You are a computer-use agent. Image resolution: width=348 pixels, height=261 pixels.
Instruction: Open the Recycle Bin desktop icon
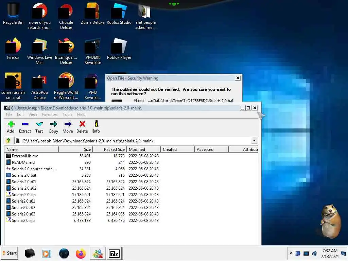click(x=13, y=14)
